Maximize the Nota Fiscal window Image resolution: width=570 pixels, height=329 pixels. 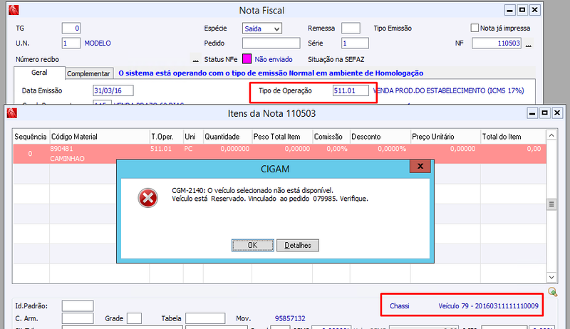[522, 10]
